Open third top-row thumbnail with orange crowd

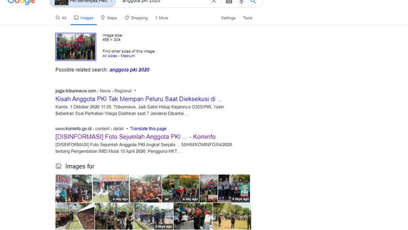tap(145, 189)
